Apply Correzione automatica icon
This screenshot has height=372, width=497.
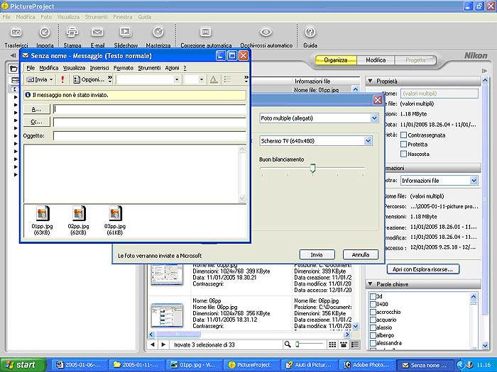coord(206,32)
